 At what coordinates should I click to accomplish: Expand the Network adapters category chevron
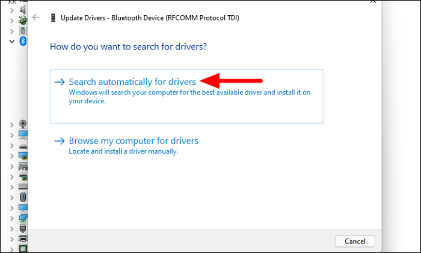[x=11, y=218]
